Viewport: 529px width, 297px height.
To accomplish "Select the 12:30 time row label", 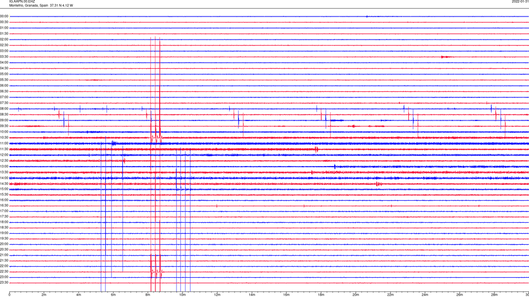I will 4,161.
